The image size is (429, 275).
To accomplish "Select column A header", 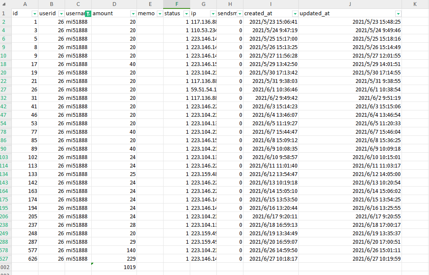I will [x=25, y=4].
